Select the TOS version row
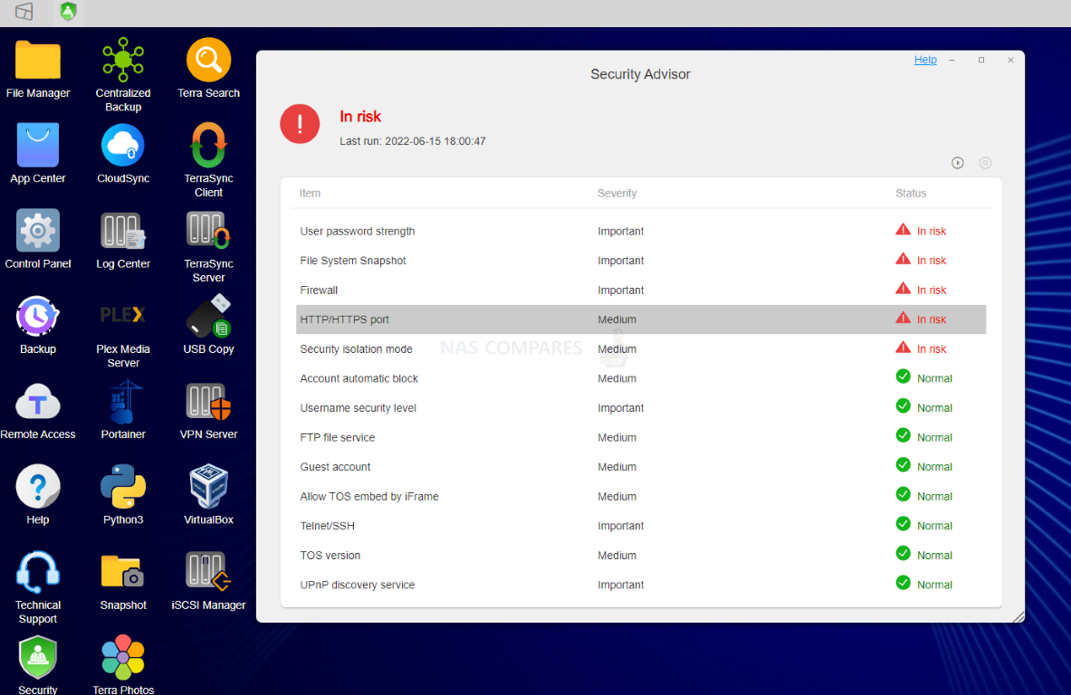This screenshot has width=1071, height=695. [x=641, y=555]
